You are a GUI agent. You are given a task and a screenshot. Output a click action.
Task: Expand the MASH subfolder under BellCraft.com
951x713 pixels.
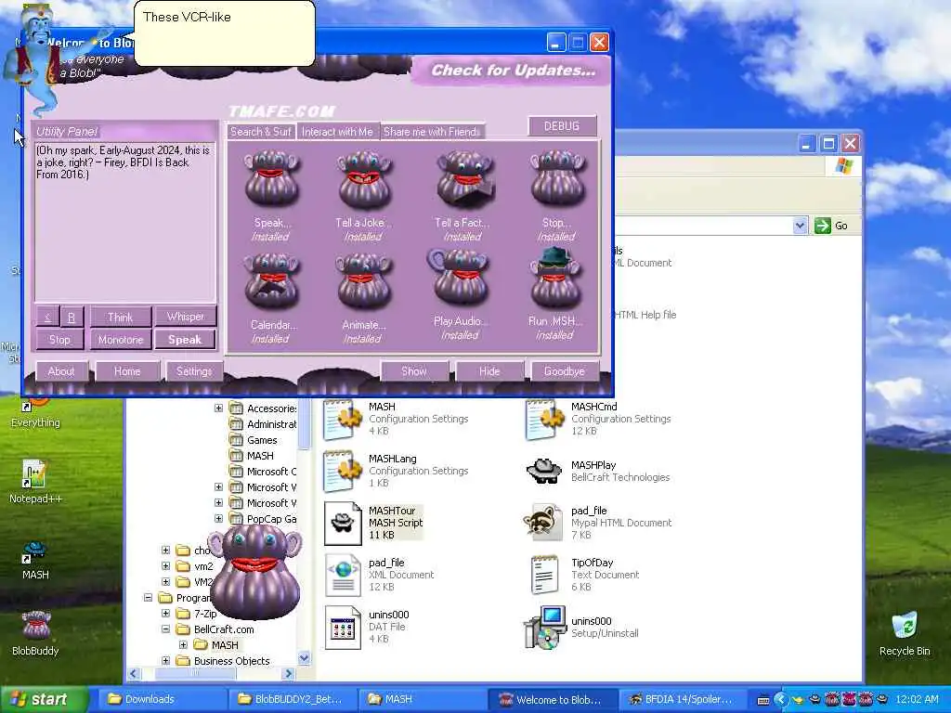183,644
